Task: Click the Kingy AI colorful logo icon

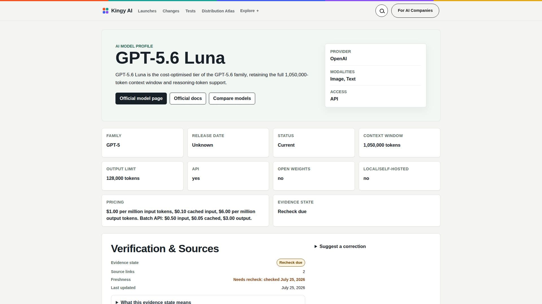Action: click(105, 11)
